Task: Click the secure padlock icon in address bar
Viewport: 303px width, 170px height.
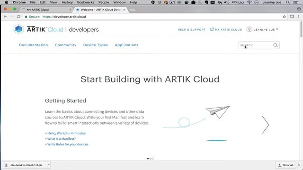Action: [26, 17]
